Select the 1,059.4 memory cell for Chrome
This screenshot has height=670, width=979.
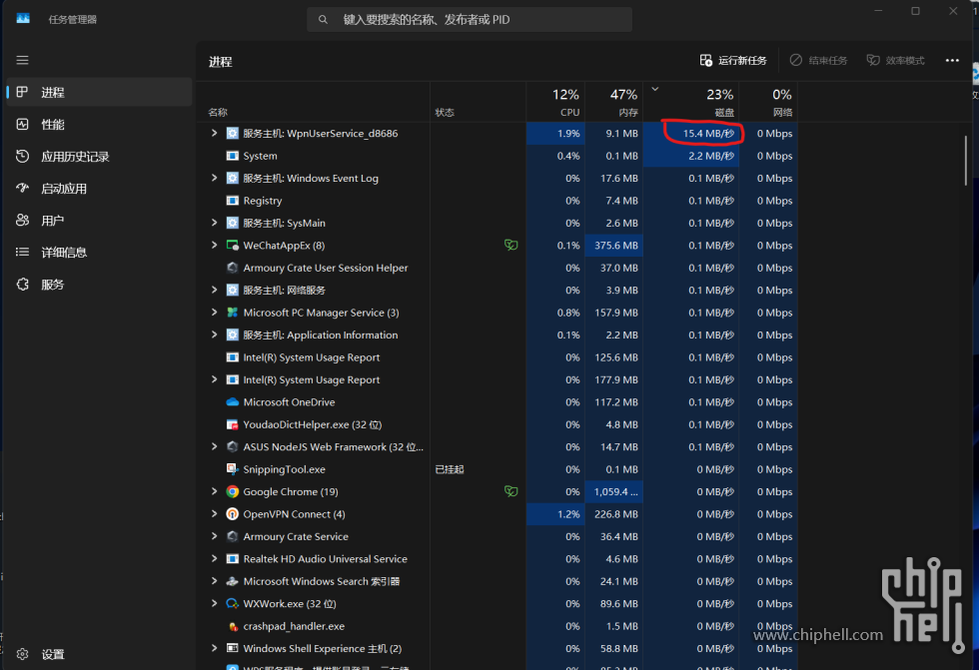pos(614,491)
